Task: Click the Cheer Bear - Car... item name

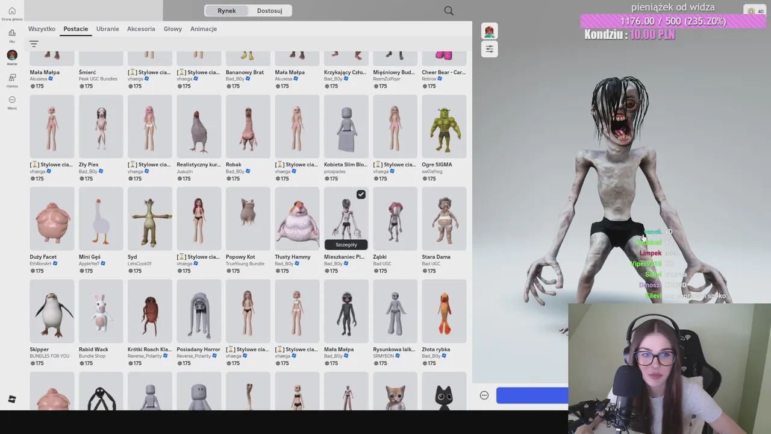Action: pyautogui.click(x=443, y=72)
